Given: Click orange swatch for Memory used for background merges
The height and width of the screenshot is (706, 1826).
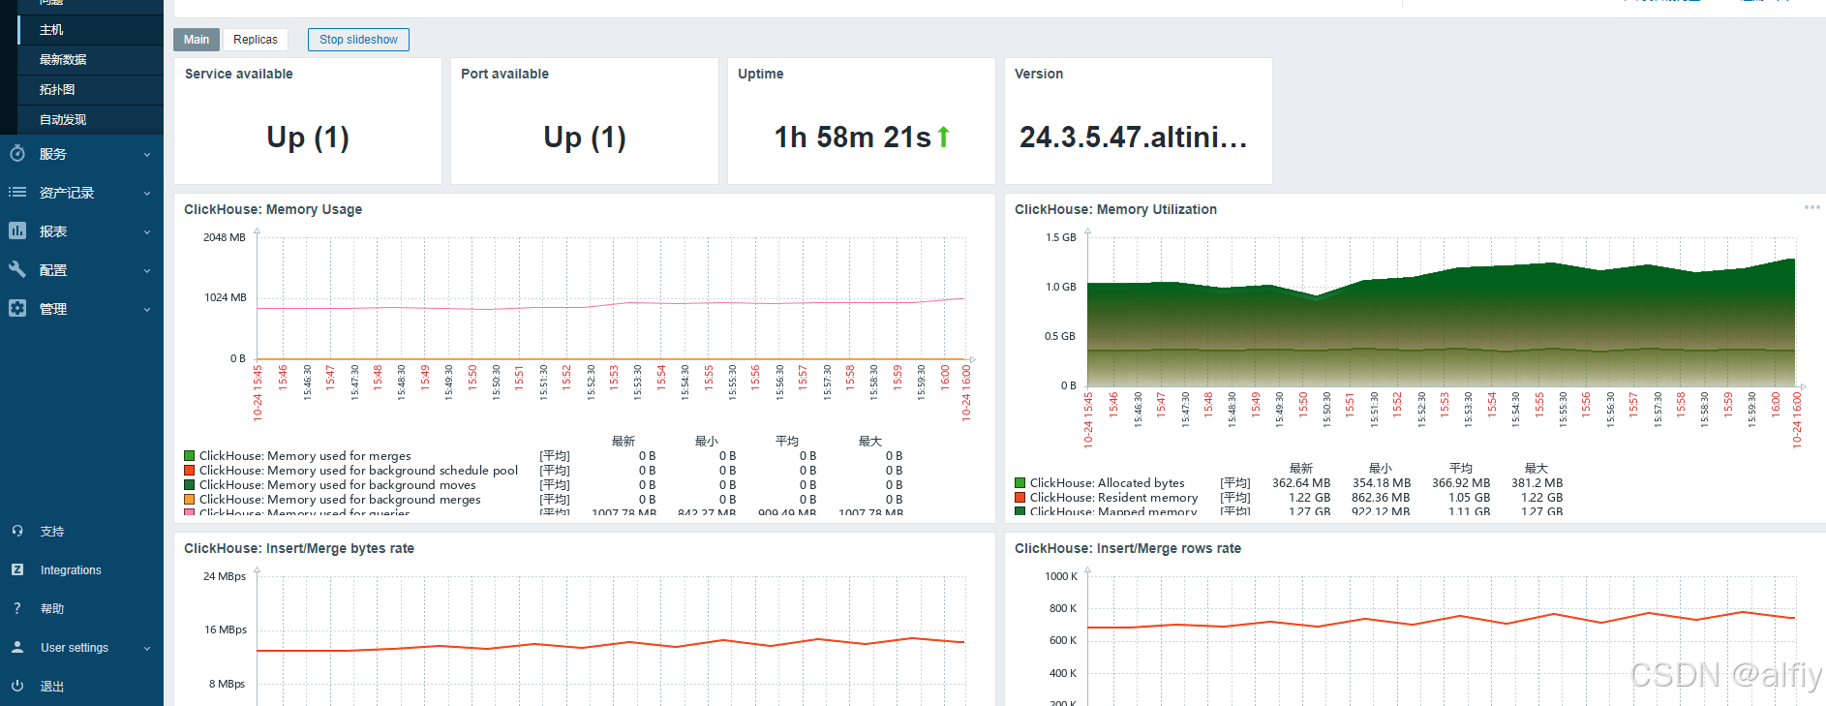Looking at the screenshot, I should click(x=190, y=500).
